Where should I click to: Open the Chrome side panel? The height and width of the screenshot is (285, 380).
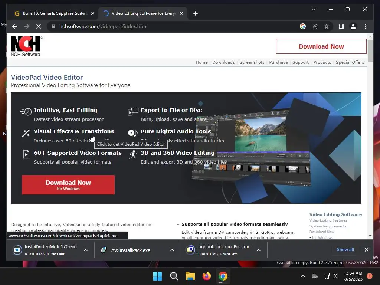341,26
